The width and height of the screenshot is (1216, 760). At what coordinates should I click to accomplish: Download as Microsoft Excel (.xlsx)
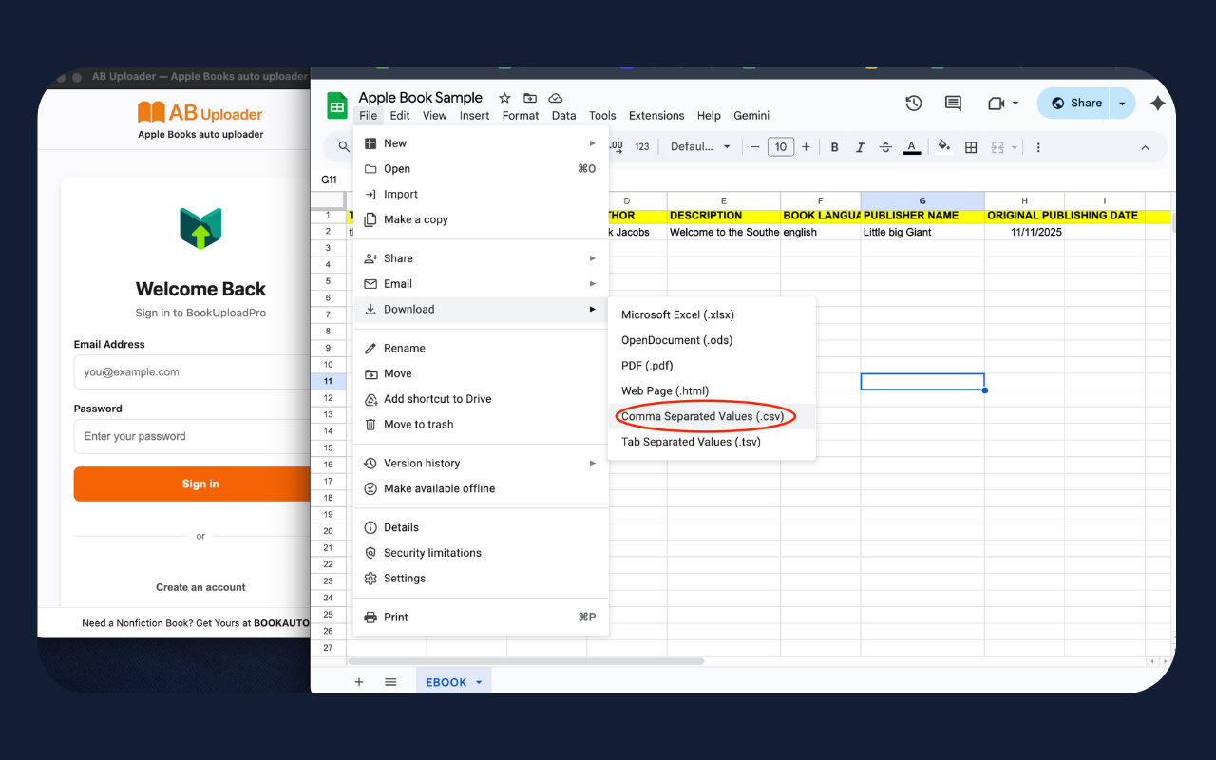click(x=712, y=314)
